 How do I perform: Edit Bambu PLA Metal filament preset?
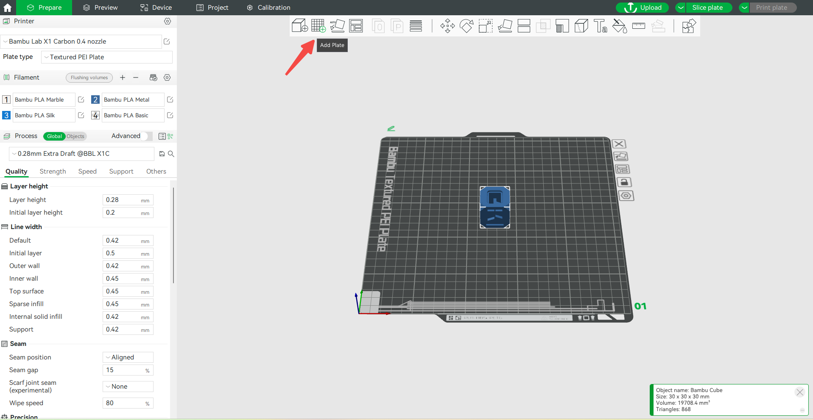pos(170,99)
